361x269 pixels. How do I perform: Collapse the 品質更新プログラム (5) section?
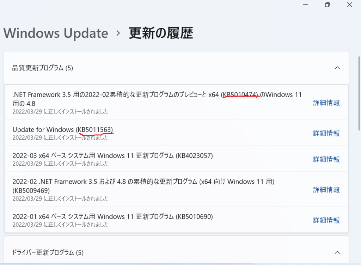[x=337, y=68]
